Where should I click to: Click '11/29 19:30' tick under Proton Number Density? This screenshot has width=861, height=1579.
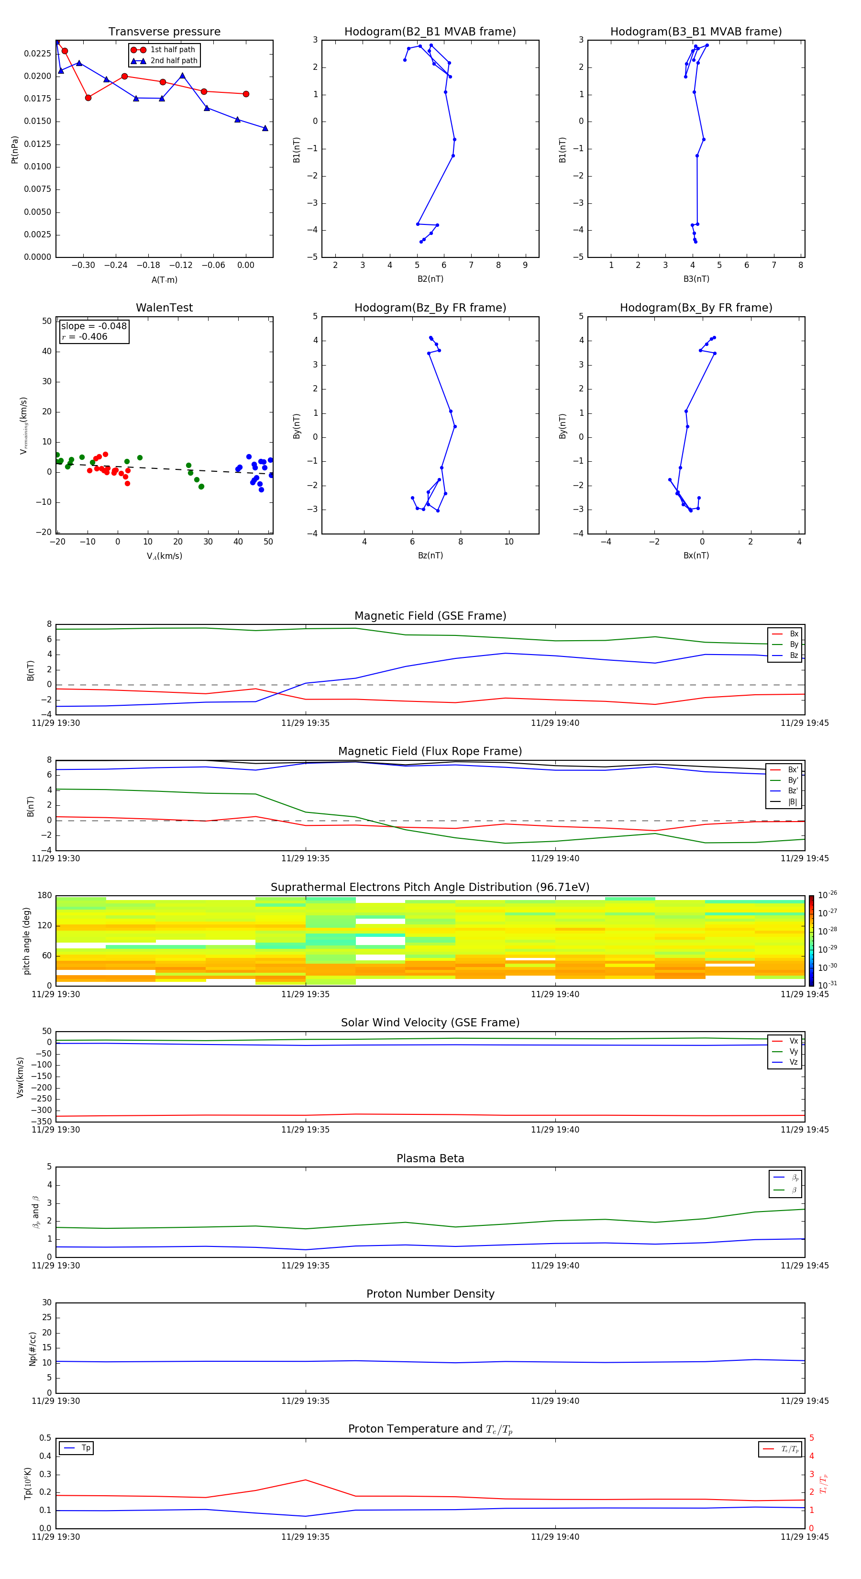coord(56,1401)
